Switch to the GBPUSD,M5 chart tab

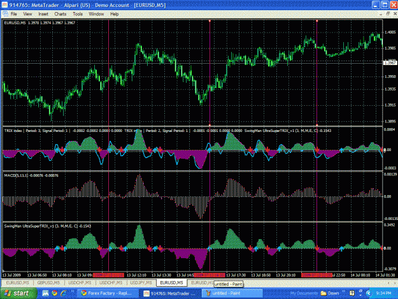[x=48, y=282]
